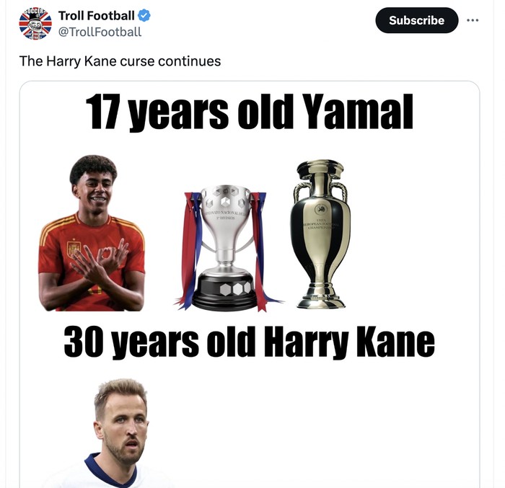Open the Troll Football profile avatar
Screen dimensions: 505x488
[x=35, y=22]
